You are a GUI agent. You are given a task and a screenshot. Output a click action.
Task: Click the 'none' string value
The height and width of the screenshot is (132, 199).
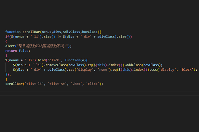tap(103, 70)
